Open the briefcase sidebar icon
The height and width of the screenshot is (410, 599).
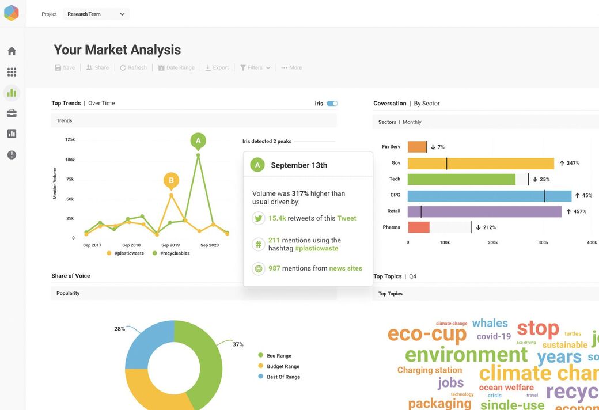click(12, 113)
